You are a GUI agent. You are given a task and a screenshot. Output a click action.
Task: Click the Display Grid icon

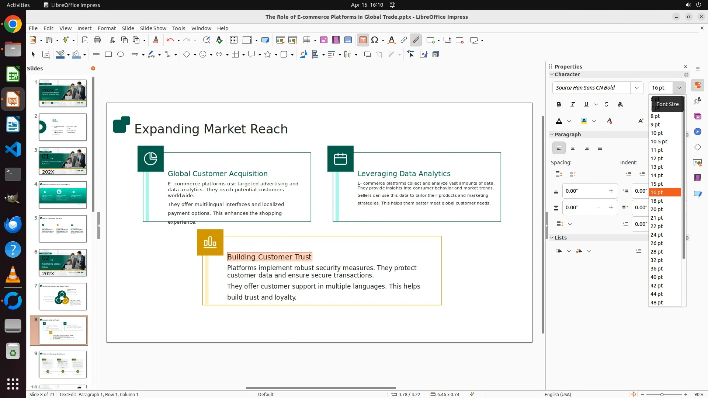233,40
